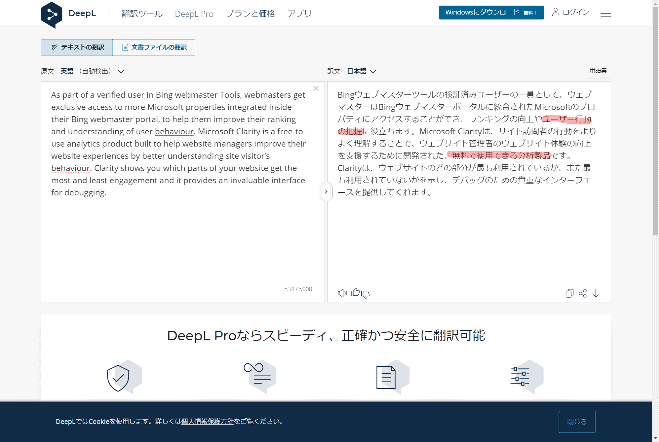This screenshot has width=659, height=442.
Task: Rate the translation with thumbs down
Action: click(366, 294)
